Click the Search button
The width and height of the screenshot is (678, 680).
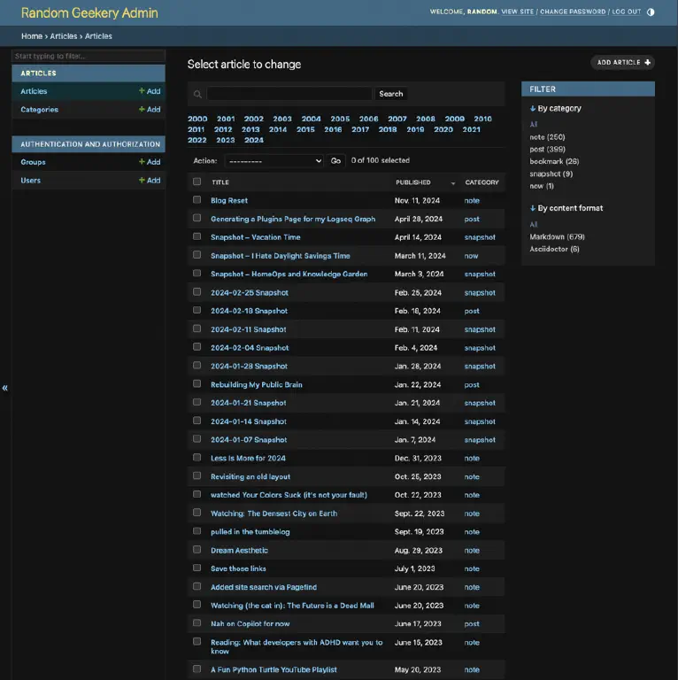[x=390, y=94]
